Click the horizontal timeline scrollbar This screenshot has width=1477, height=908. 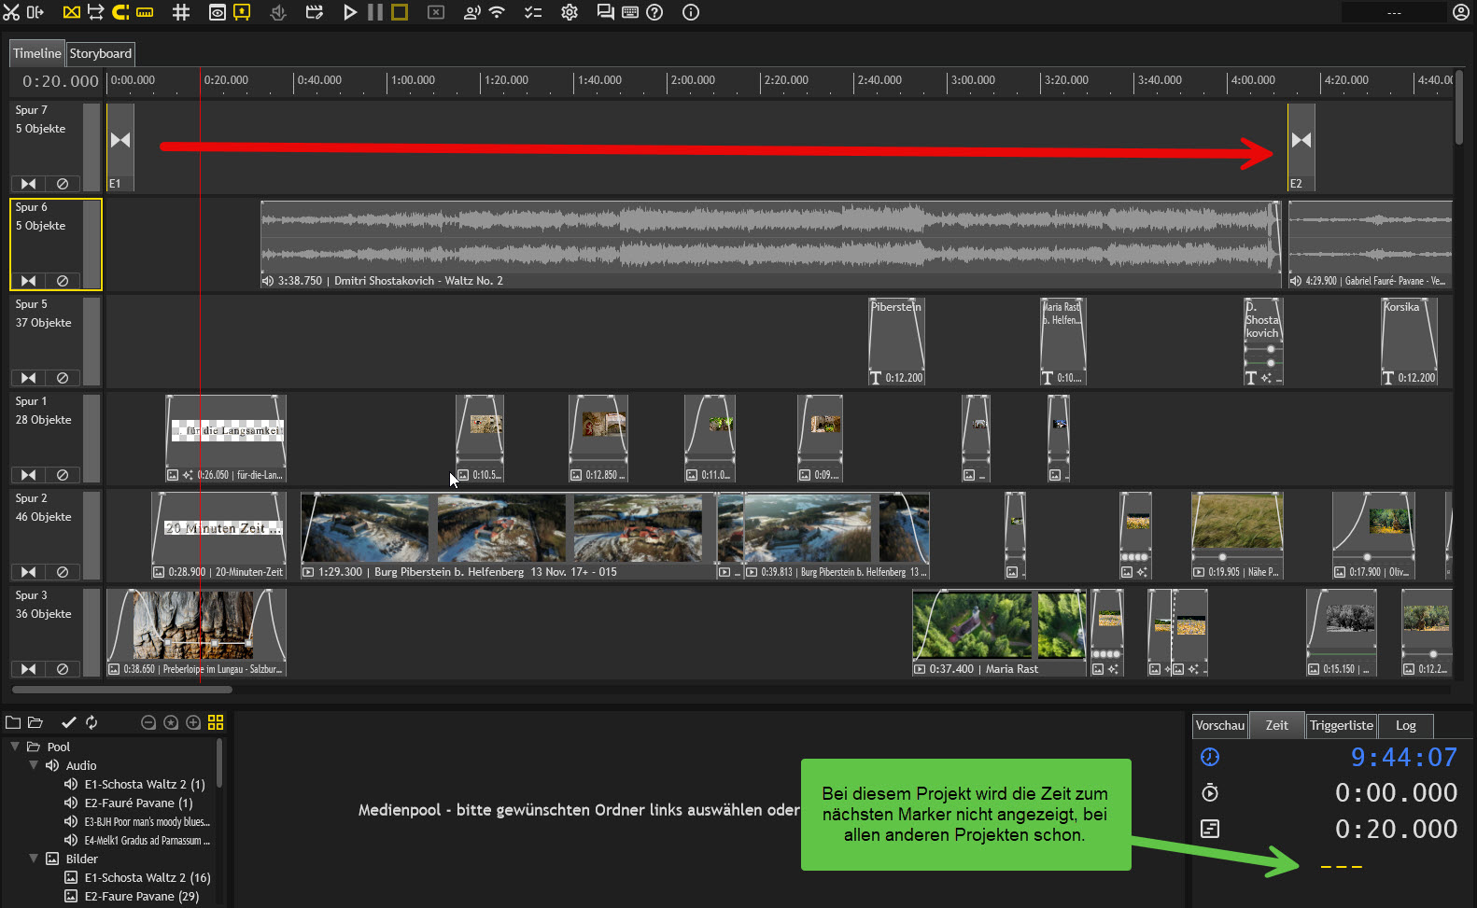point(121,690)
